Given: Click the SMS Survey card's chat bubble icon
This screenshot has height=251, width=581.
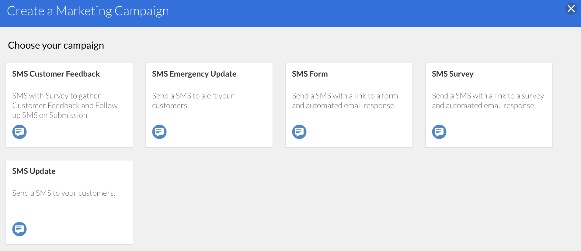Looking at the screenshot, I should click(439, 132).
